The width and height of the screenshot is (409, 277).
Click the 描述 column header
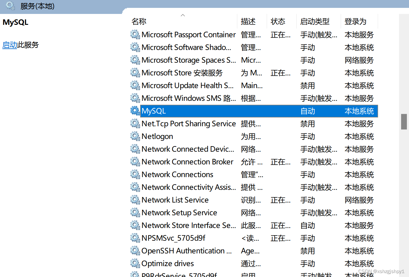248,21
